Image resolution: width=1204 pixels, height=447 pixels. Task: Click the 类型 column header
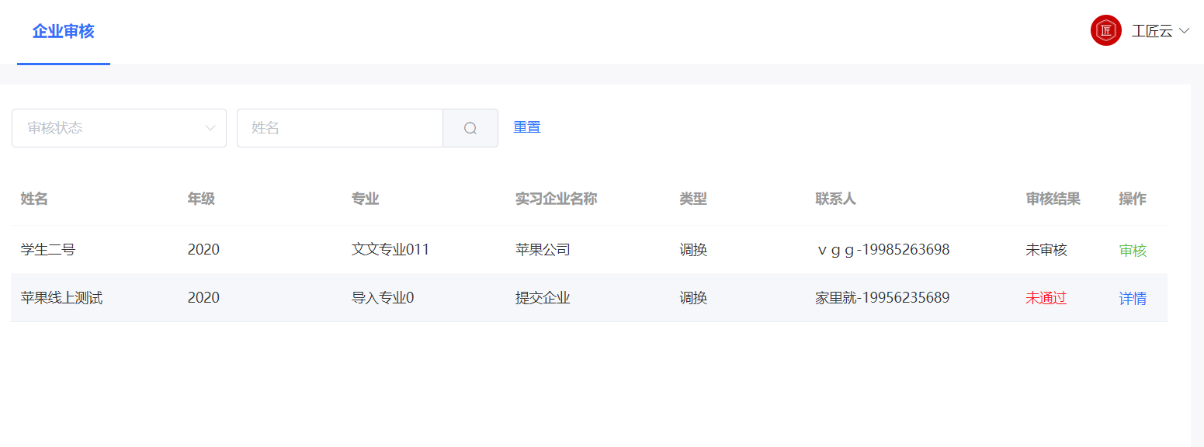[x=693, y=199]
